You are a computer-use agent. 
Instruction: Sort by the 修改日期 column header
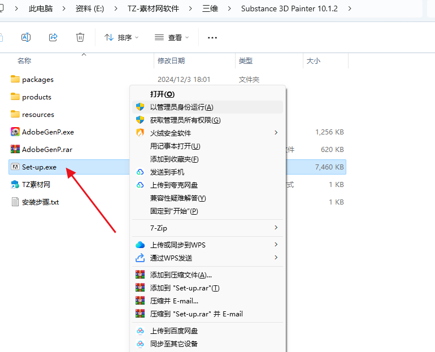(171, 61)
